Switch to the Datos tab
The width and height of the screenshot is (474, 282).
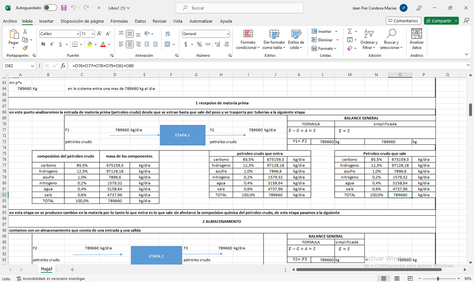141,21
